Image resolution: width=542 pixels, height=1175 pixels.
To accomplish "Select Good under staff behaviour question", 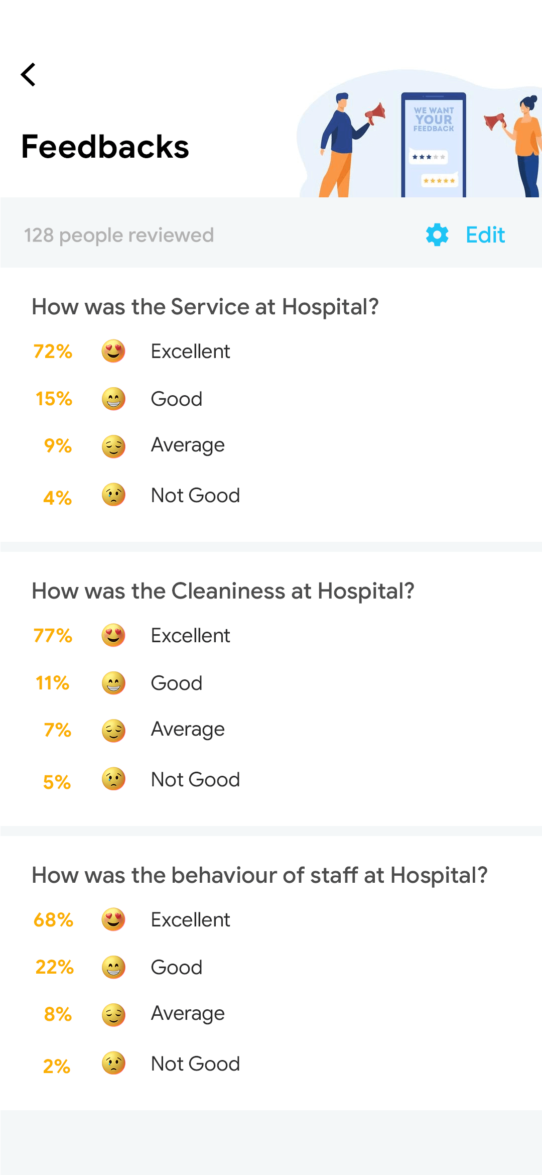I will 177,967.
